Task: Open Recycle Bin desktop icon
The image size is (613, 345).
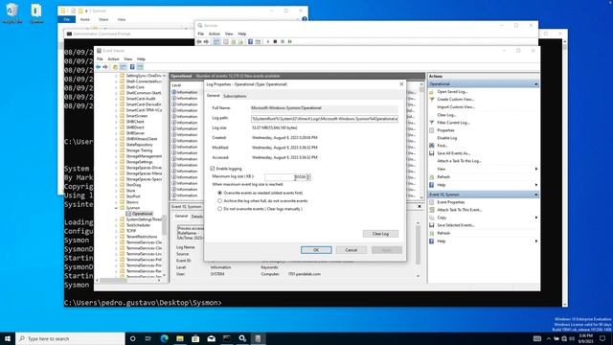Action: 12,12
